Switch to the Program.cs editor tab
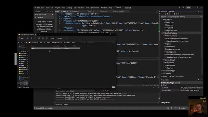This screenshot has width=208, height=117. pyautogui.click(x=76, y=11)
